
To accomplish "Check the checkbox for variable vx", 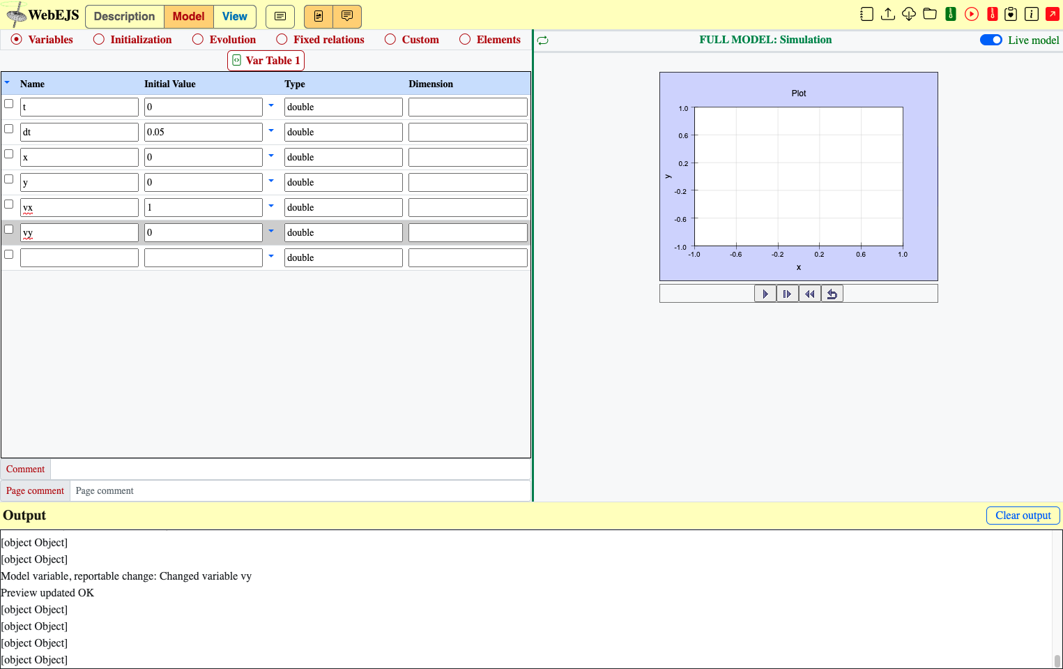I will click(x=9, y=204).
